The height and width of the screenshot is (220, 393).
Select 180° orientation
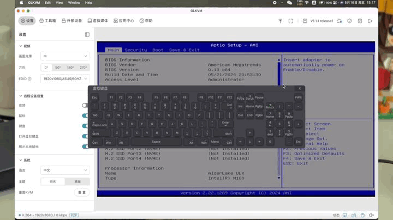pos(70,68)
